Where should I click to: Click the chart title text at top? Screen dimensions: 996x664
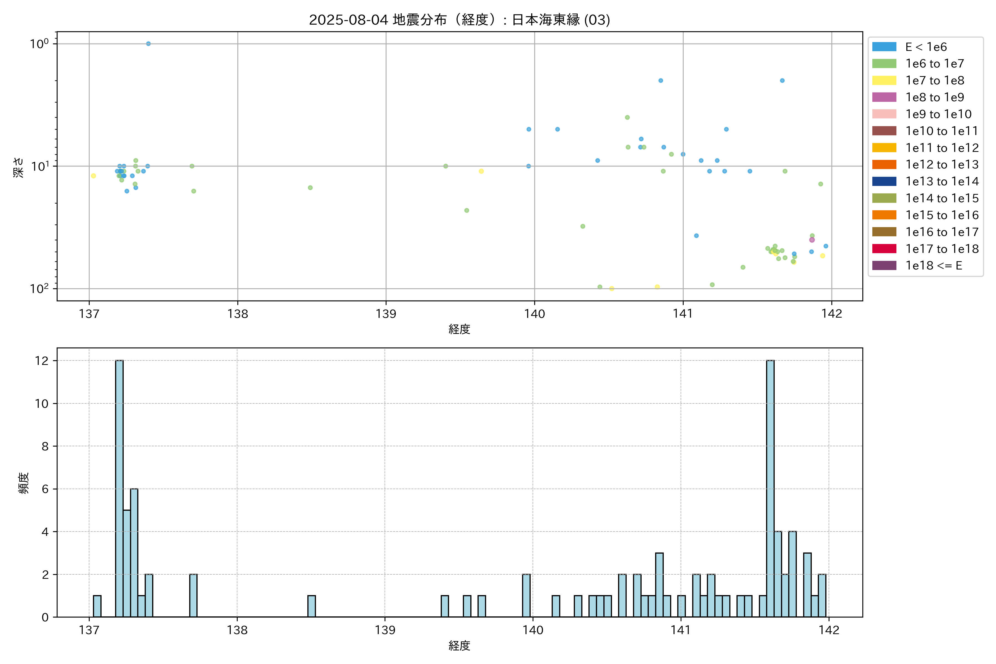(460, 20)
